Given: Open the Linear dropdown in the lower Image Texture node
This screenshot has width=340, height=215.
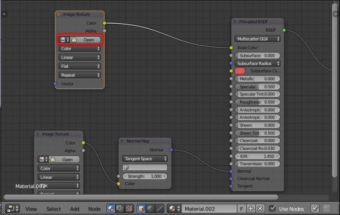Looking at the screenshot, I should [59, 177].
